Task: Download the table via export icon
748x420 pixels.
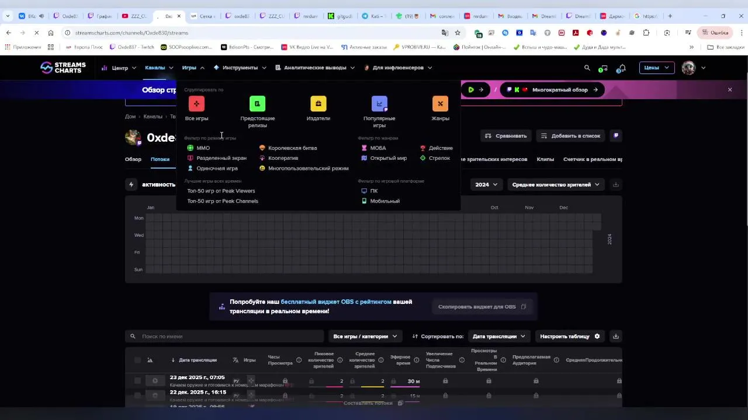Action: tap(615, 336)
